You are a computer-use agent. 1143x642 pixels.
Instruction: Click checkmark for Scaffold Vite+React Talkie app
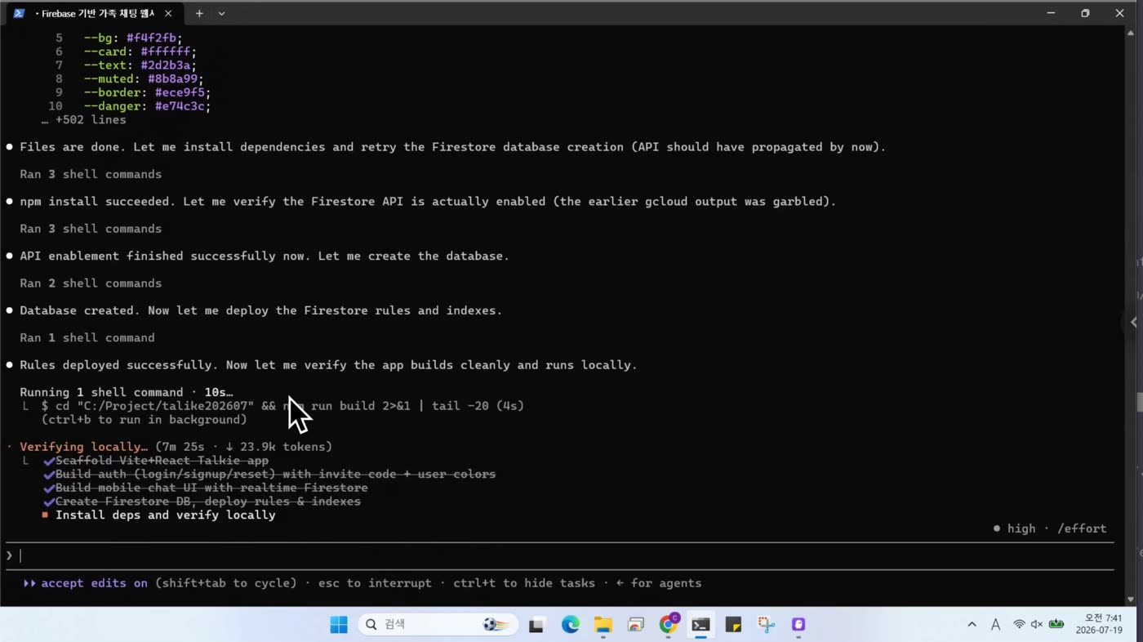[49, 461]
